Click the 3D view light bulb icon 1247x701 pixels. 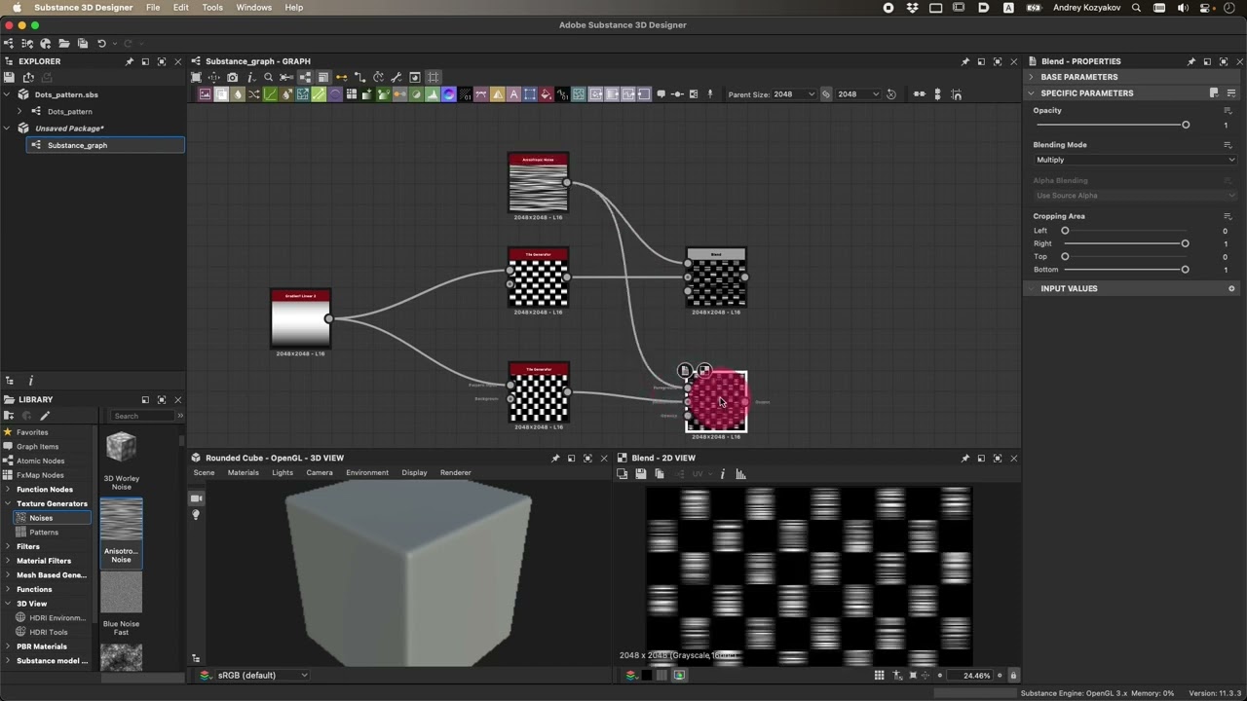point(196,514)
